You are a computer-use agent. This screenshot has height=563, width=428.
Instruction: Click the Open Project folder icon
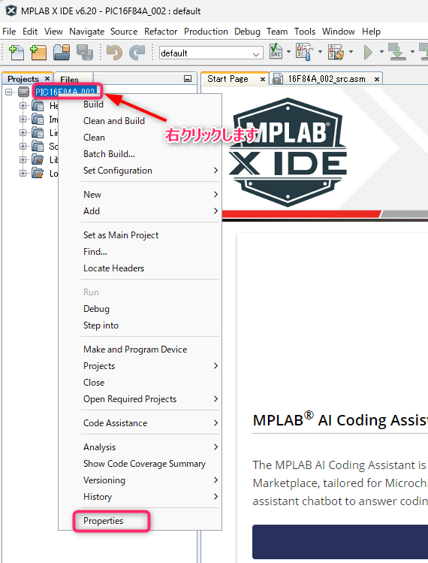(x=62, y=53)
